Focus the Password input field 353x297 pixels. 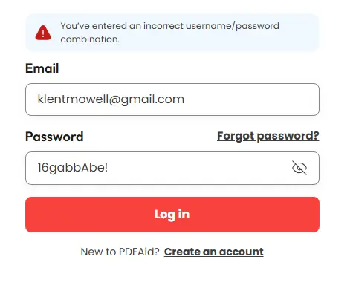pos(172,168)
